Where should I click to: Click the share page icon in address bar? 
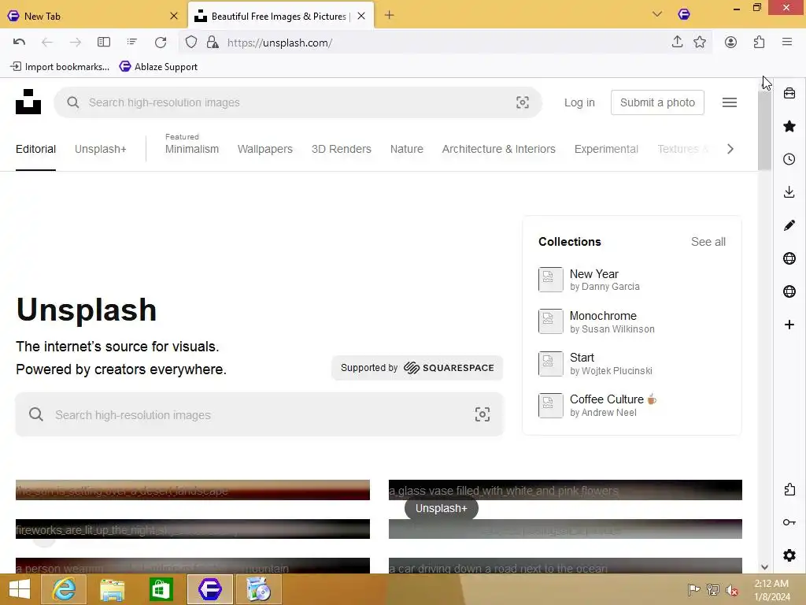[x=677, y=43]
